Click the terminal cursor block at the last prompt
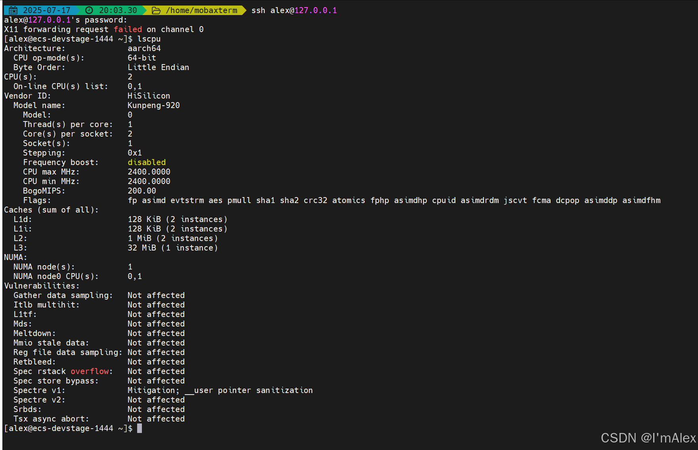Screen dimensions: 698x450 tap(140, 428)
